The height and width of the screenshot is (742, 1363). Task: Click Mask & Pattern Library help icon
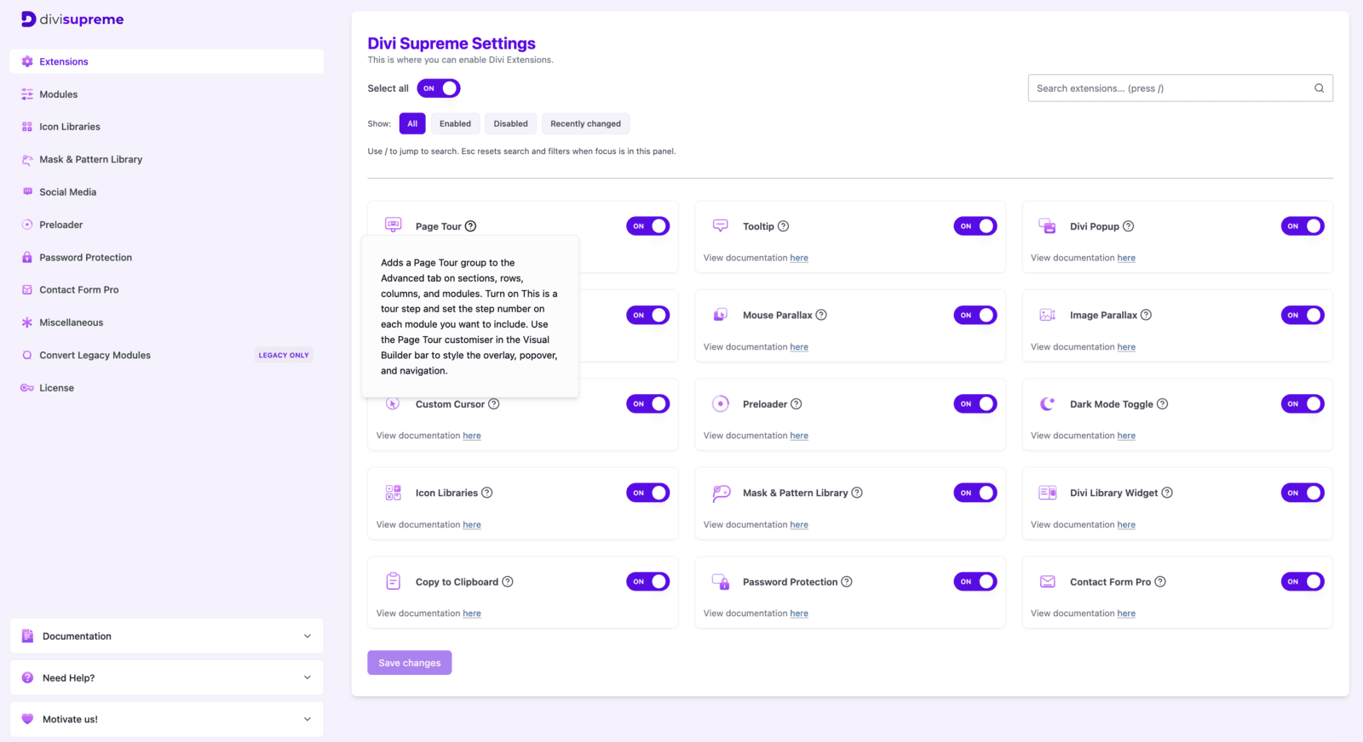(857, 493)
